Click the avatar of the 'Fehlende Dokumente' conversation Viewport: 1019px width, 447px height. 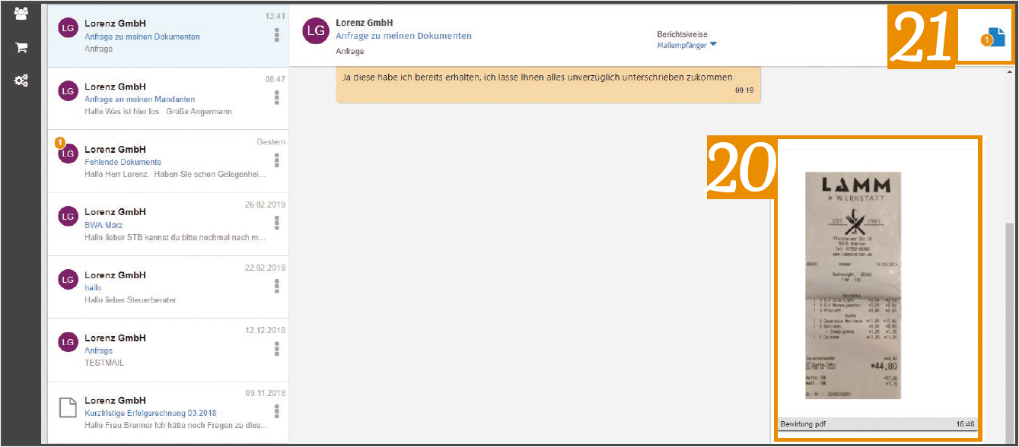click(x=68, y=154)
